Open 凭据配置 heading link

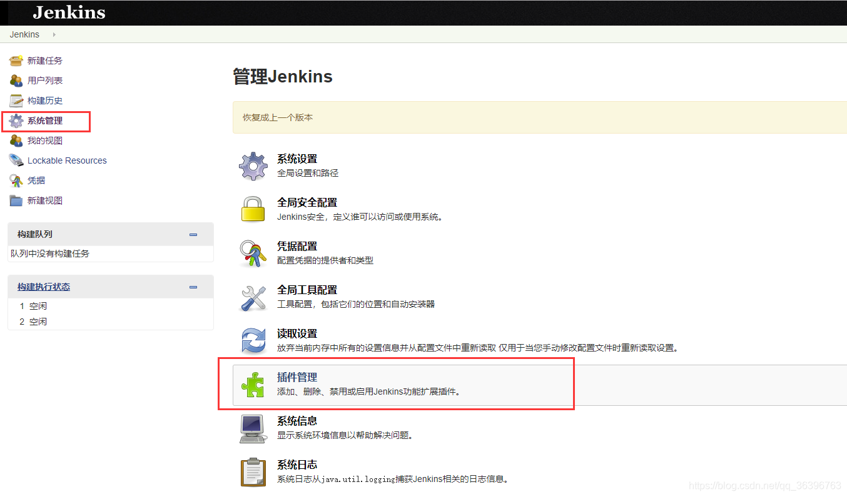[x=297, y=247]
